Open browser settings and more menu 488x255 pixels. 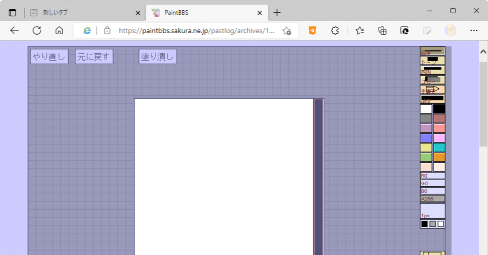[x=474, y=31]
